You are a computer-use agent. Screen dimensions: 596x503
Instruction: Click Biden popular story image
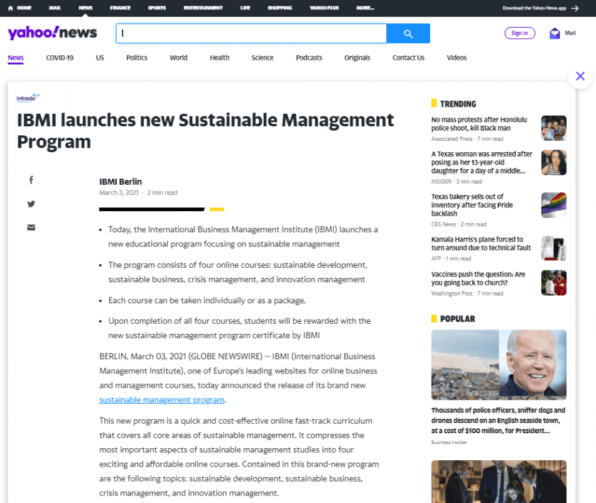click(499, 365)
